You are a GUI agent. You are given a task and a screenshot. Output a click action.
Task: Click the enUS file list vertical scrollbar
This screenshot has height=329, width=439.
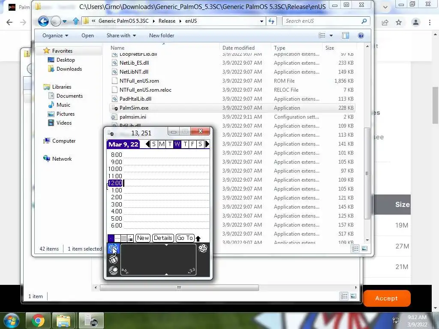(x=367, y=173)
